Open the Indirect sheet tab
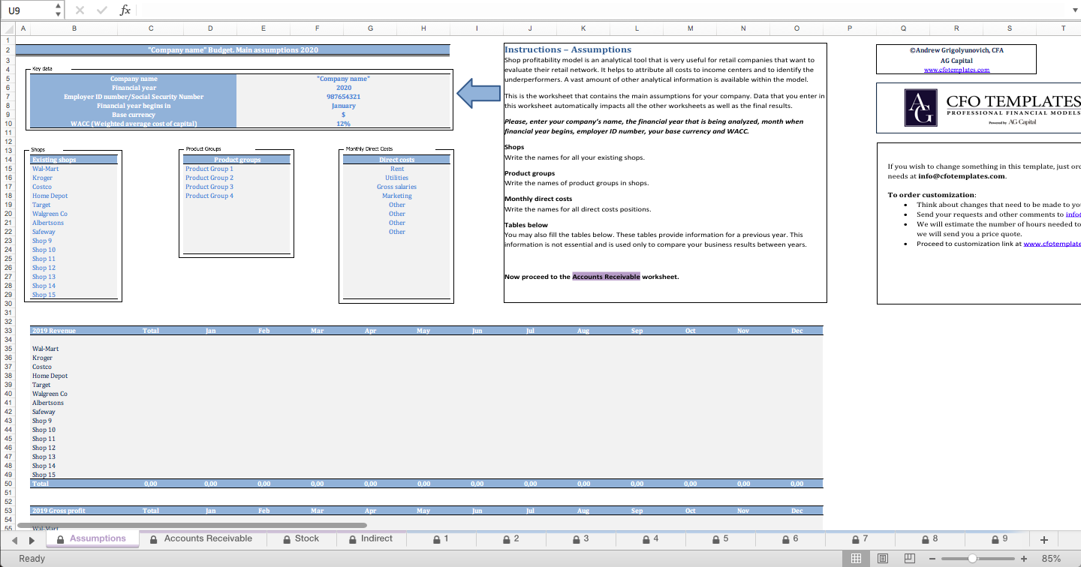The image size is (1081, 567). click(x=371, y=538)
